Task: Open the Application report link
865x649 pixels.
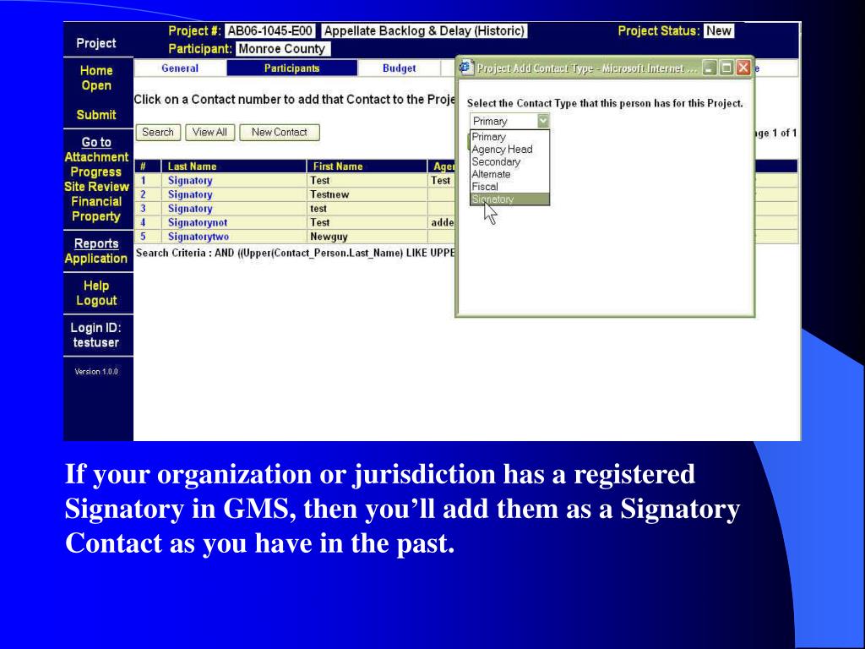Action: point(96,259)
